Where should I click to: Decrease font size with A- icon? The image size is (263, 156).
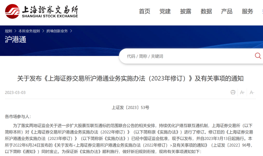[252, 92]
